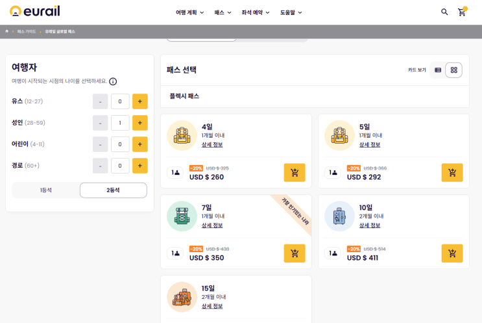Open the search magnifier icon
482x323 pixels.
click(x=444, y=12)
